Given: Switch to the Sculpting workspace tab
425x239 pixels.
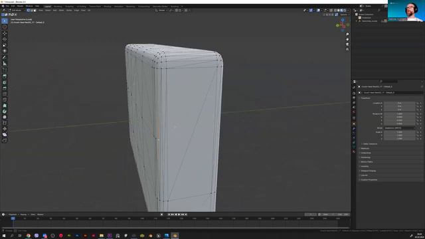Looking at the screenshot, I should [x=69, y=6].
